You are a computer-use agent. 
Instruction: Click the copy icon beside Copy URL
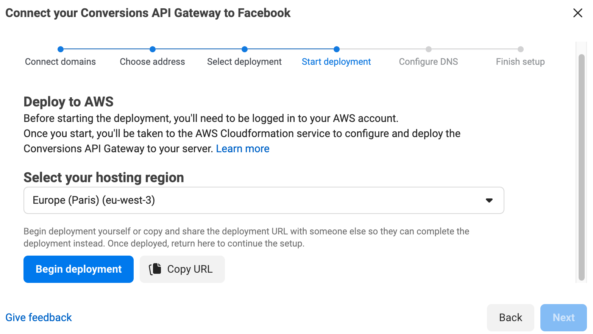pyautogui.click(x=155, y=269)
